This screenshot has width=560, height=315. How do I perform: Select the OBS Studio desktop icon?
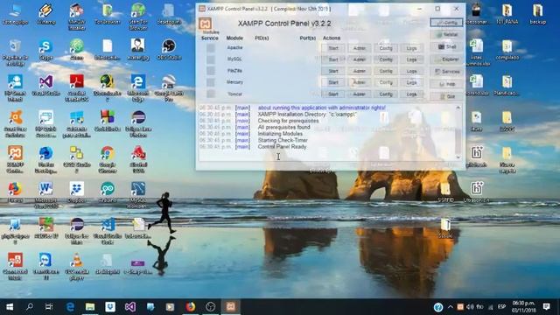(x=169, y=50)
